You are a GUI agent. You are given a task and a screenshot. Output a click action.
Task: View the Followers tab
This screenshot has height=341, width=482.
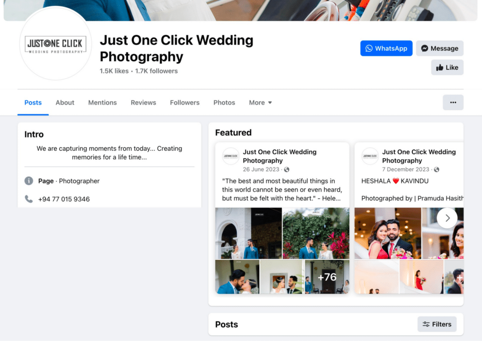tap(185, 102)
